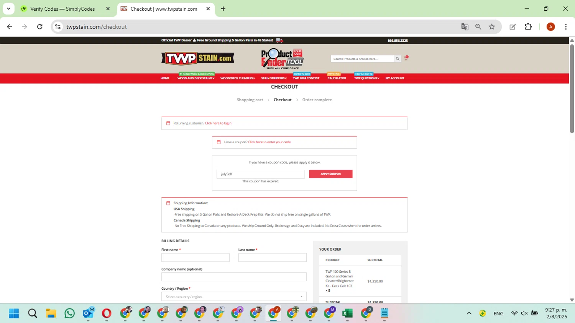Focus the First name field
This screenshot has height=323, width=575.
pos(195,257)
